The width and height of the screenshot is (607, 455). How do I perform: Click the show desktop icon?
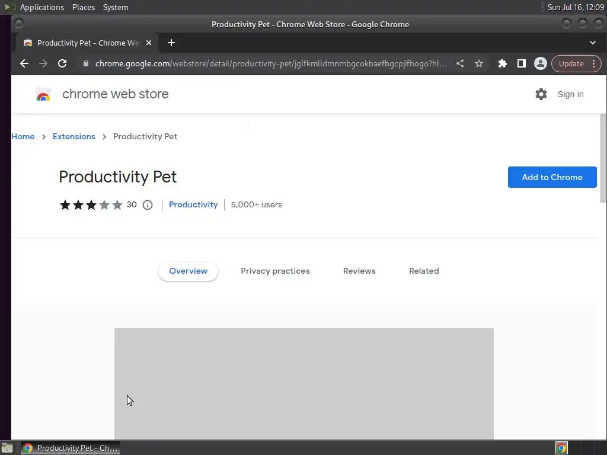[7, 448]
